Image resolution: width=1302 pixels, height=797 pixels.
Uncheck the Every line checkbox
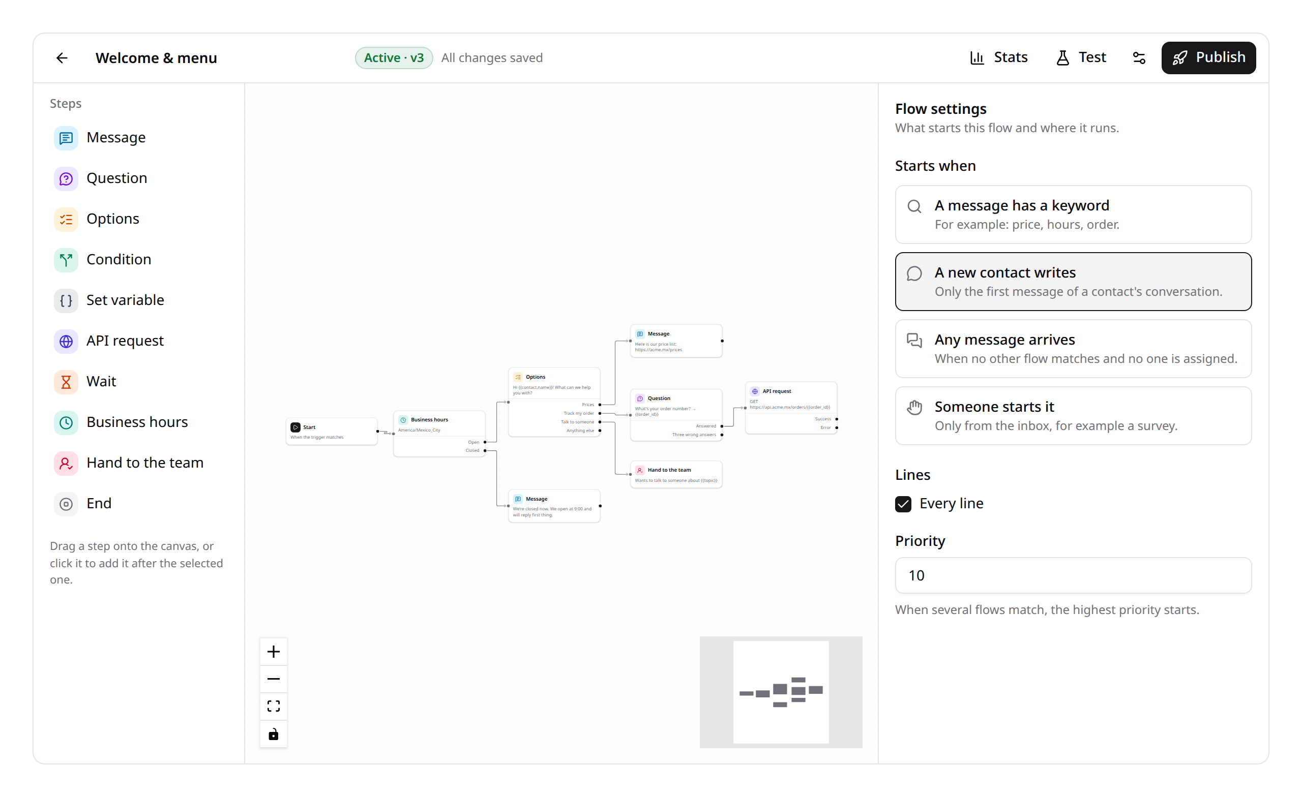tap(903, 504)
